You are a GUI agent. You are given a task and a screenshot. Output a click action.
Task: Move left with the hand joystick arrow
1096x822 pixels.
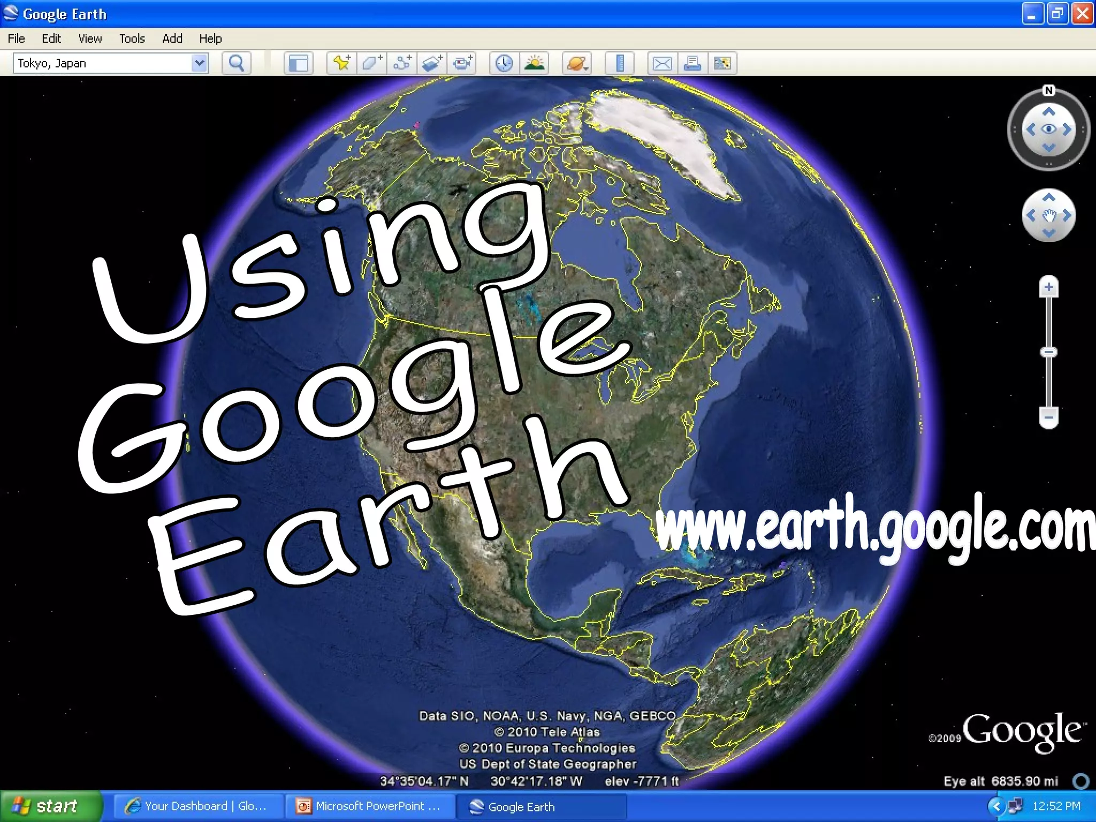point(1030,215)
